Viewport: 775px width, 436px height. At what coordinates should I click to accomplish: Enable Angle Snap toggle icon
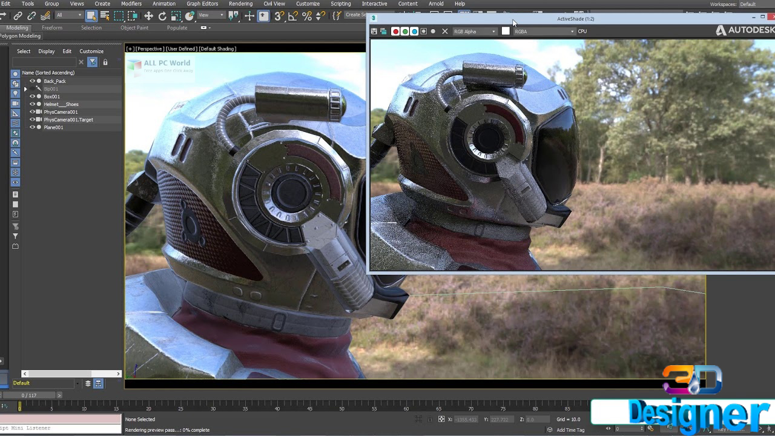tap(293, 16)
